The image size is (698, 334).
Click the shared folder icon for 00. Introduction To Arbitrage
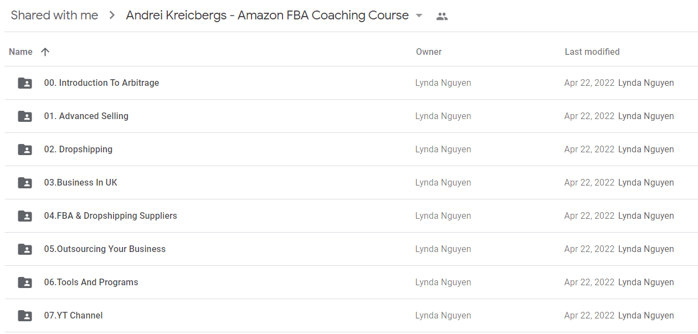click(25, 83)
